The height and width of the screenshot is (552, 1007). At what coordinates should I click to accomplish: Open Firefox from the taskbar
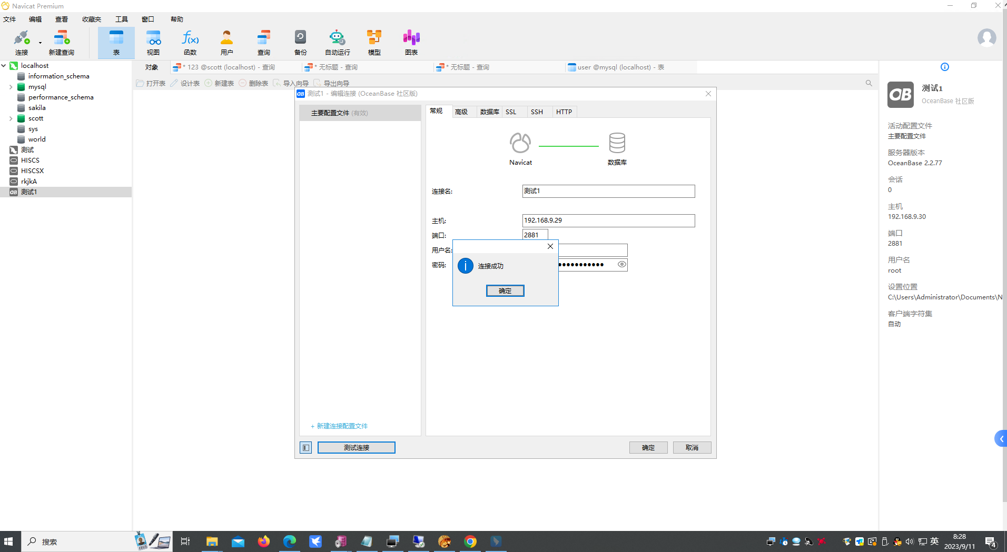coord(264,541)
